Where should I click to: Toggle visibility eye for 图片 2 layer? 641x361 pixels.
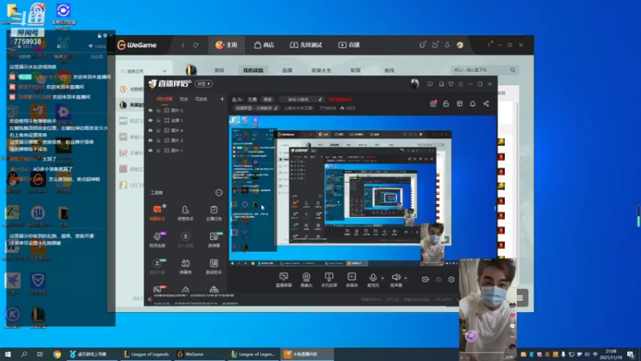151,111
